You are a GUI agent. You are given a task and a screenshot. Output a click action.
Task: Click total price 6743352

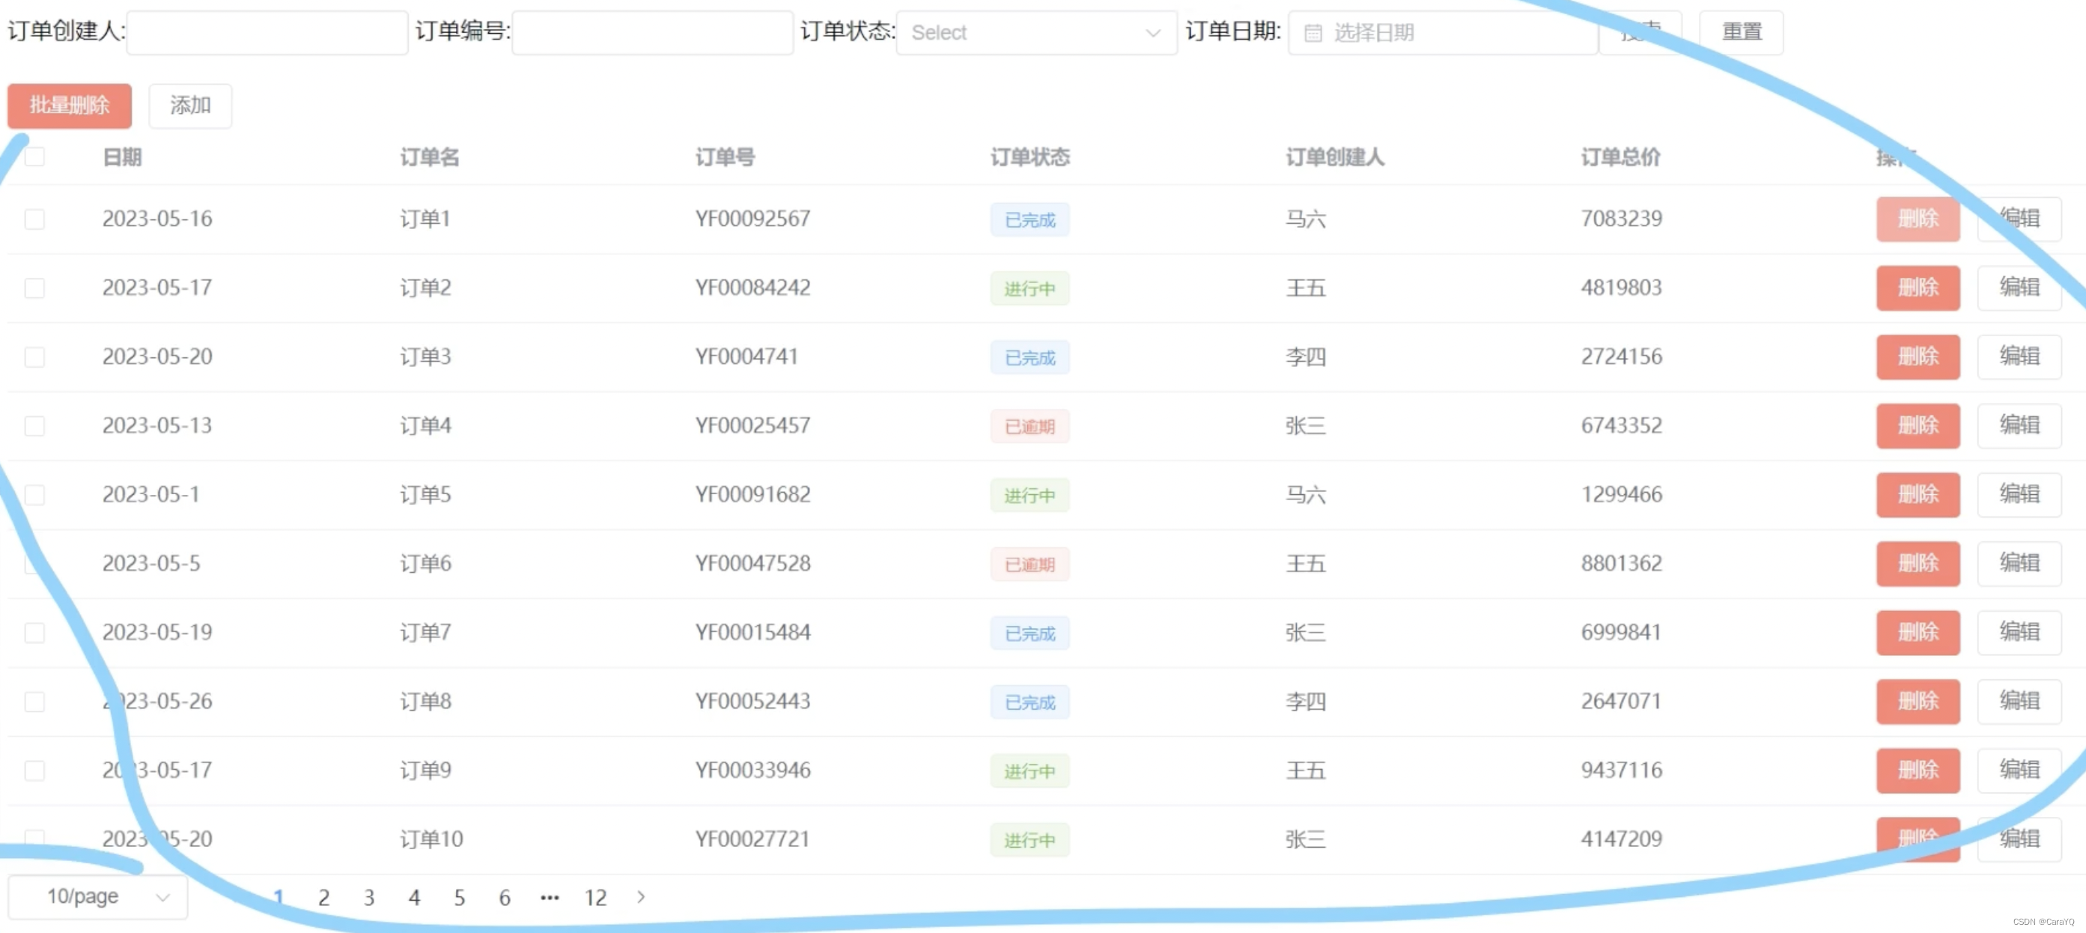(x=1621, y=425)
